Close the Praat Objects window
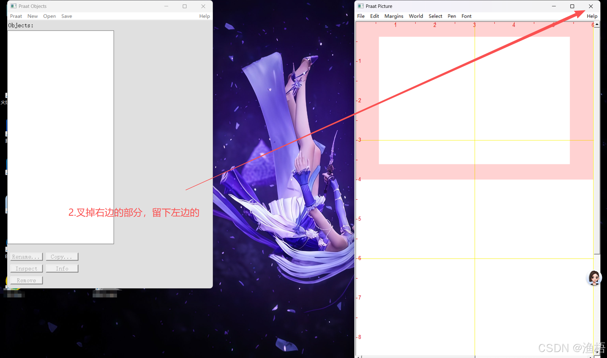 203,6
